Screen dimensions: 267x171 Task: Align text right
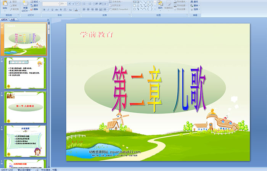[x=92, y=10]
